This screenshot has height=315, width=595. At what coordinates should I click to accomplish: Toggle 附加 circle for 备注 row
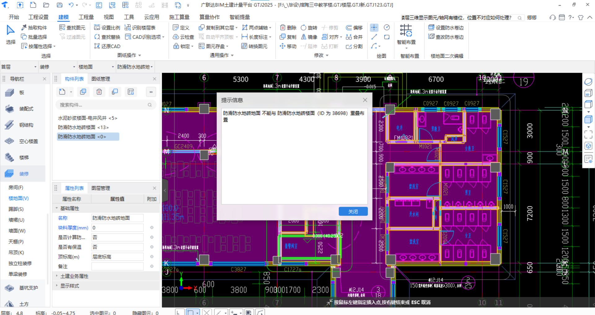pyautogui.click(x=152, y=266)
